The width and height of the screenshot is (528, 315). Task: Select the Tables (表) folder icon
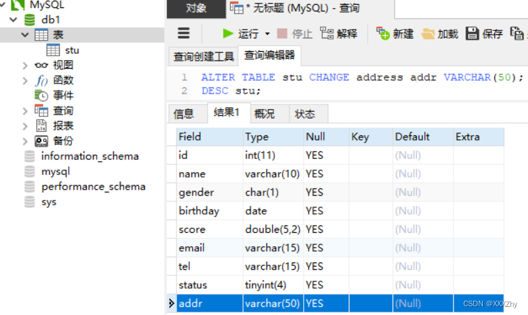click(41, 35)
